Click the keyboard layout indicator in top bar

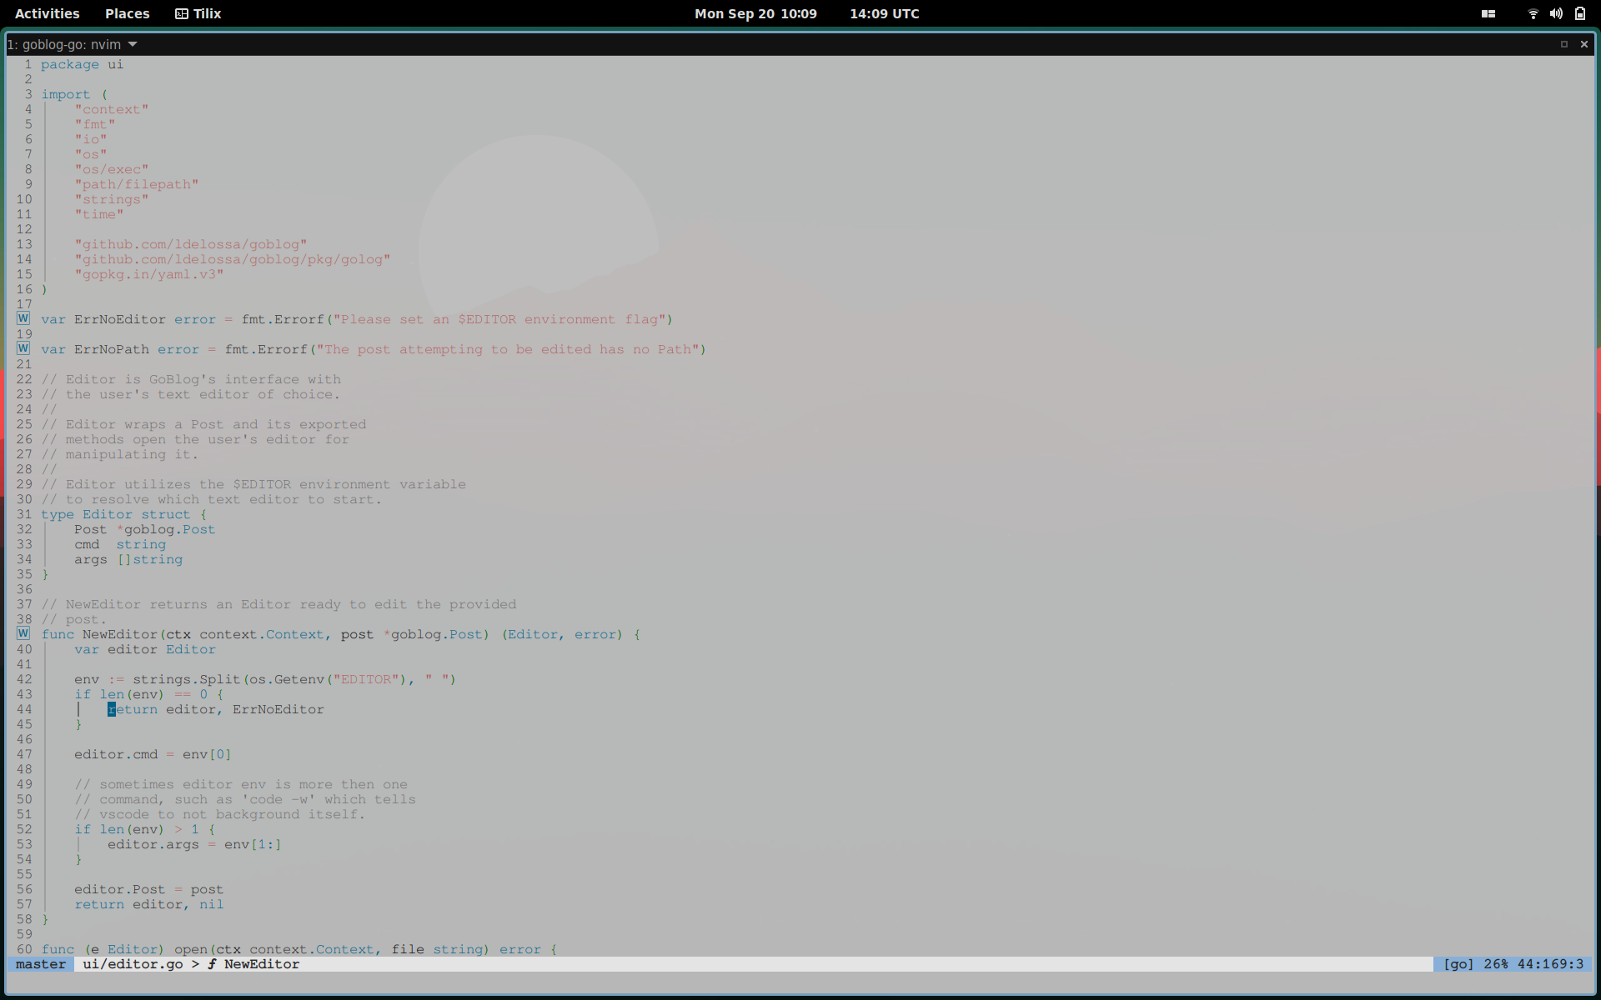(x=1488, y=13)
